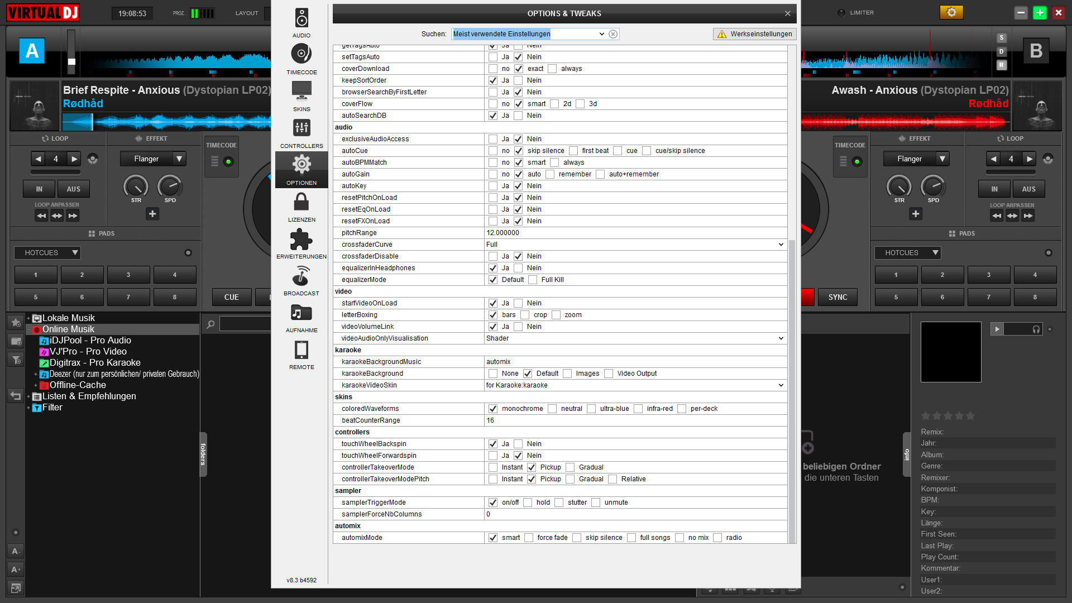The height and width of the screenshot is (603, 1072).
Task: Open the Erweiterungen puzzle icon
Action: click(x=301, y=240)
